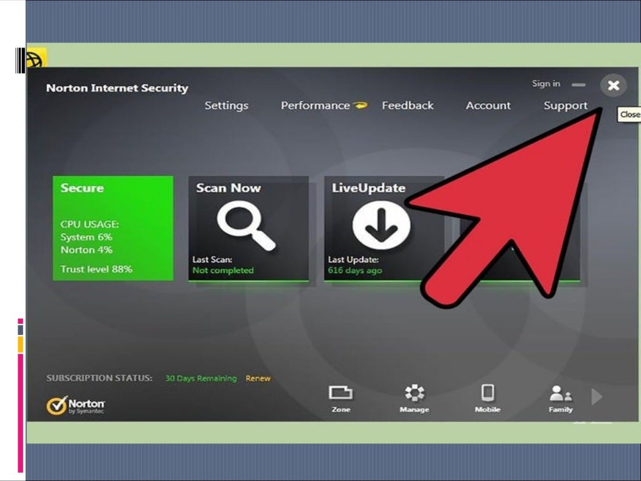Click the Sign in link

point(546,83)
